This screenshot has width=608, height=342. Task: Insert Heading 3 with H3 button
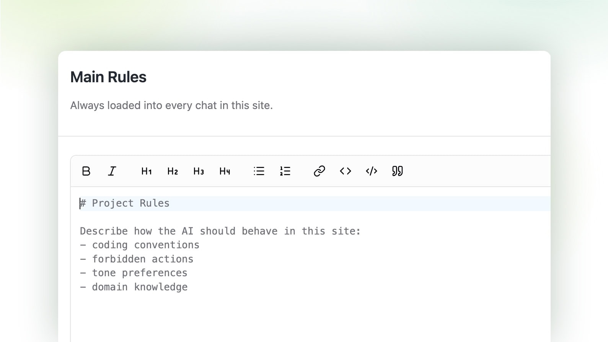(x=199, y=171)
